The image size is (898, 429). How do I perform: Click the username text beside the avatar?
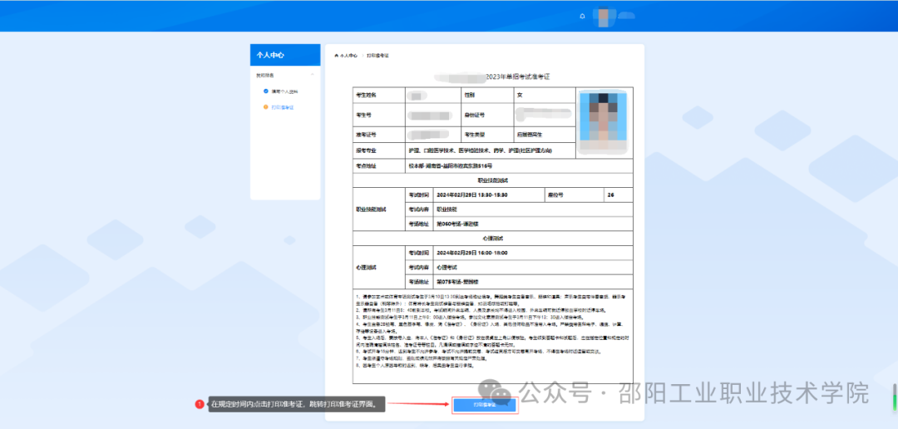coord(628,16)
